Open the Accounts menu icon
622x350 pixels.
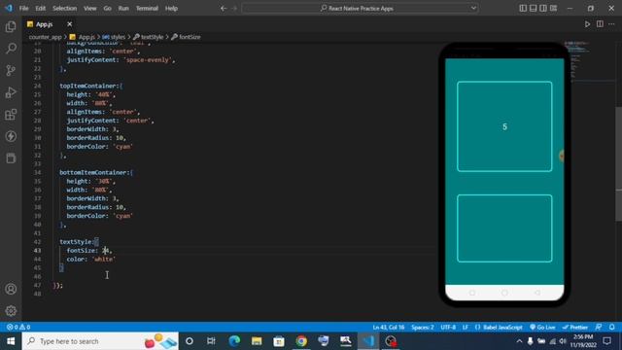[x=11, y=289]
